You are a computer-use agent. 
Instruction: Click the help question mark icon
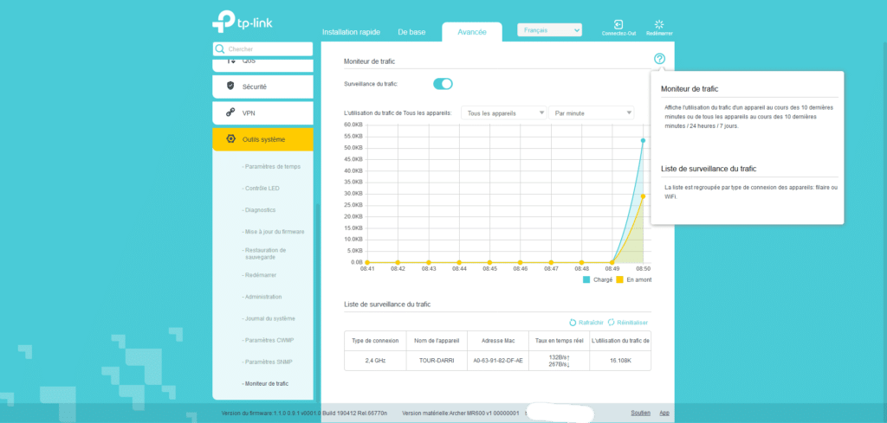click(659, 59)
